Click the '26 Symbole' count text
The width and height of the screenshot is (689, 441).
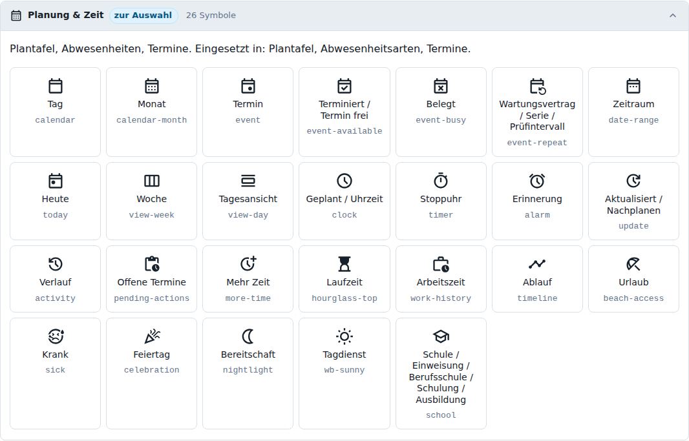[211, 15]
